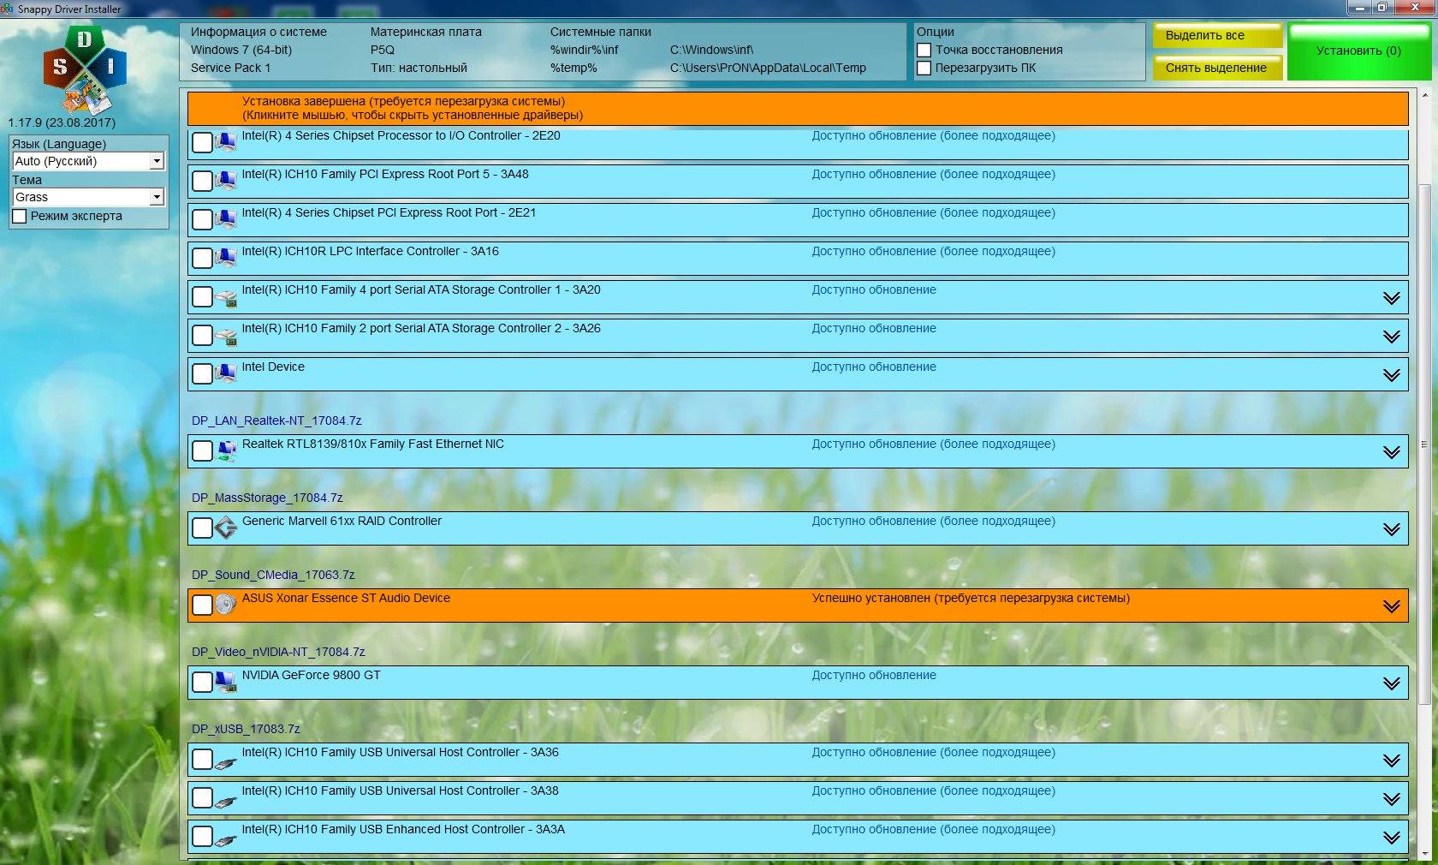The width and height of the screenshot is (1438, 865).
Task: Check the ICH10 PCI Express Root Port 5 driver
Action: 202,181
